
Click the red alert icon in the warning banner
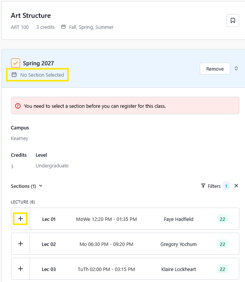pyautogui.click(x=18, y=106)
